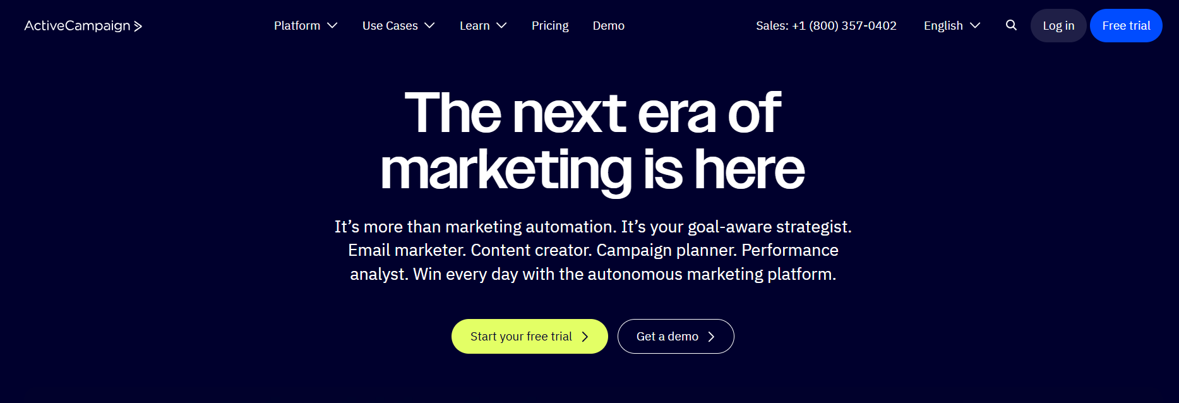Open the Platform dropdown
This screenshot has height=403, width=1179.
(297, 25)
